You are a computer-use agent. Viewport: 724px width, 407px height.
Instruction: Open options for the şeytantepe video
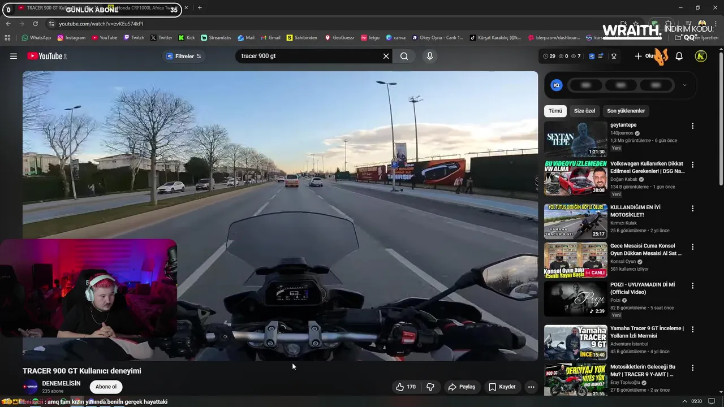[x=692, y=126]
